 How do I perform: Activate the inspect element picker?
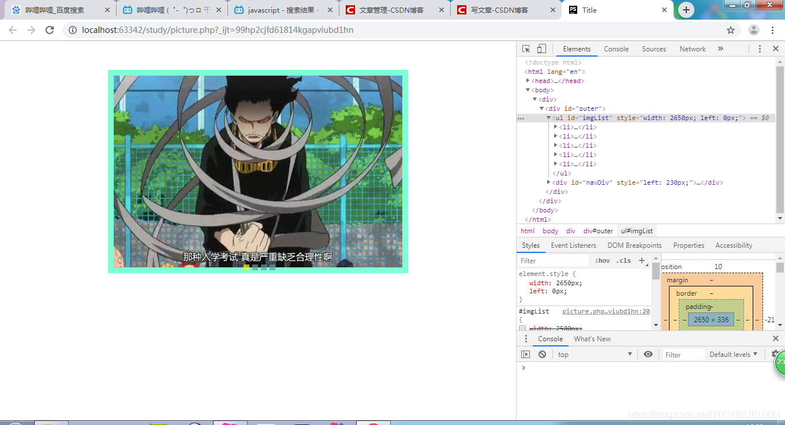(526, 49)
